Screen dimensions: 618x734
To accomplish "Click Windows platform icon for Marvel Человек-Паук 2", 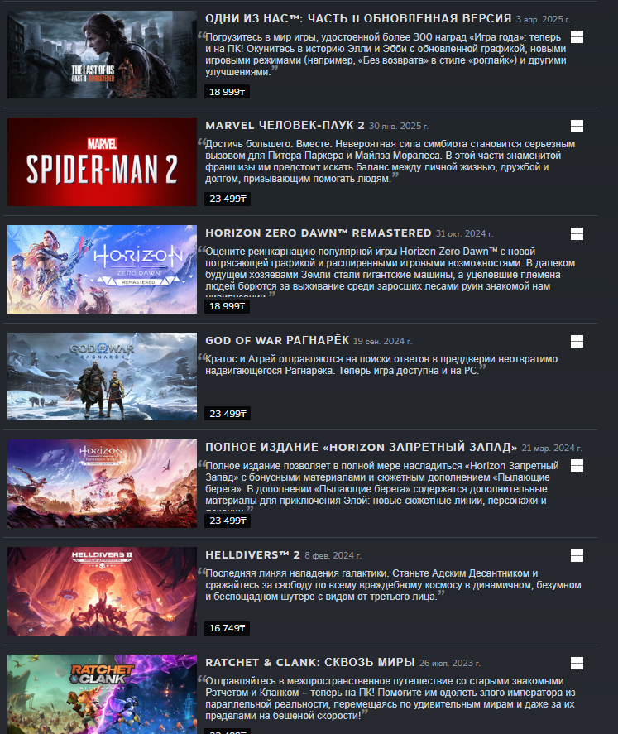I will click(577, 126).
